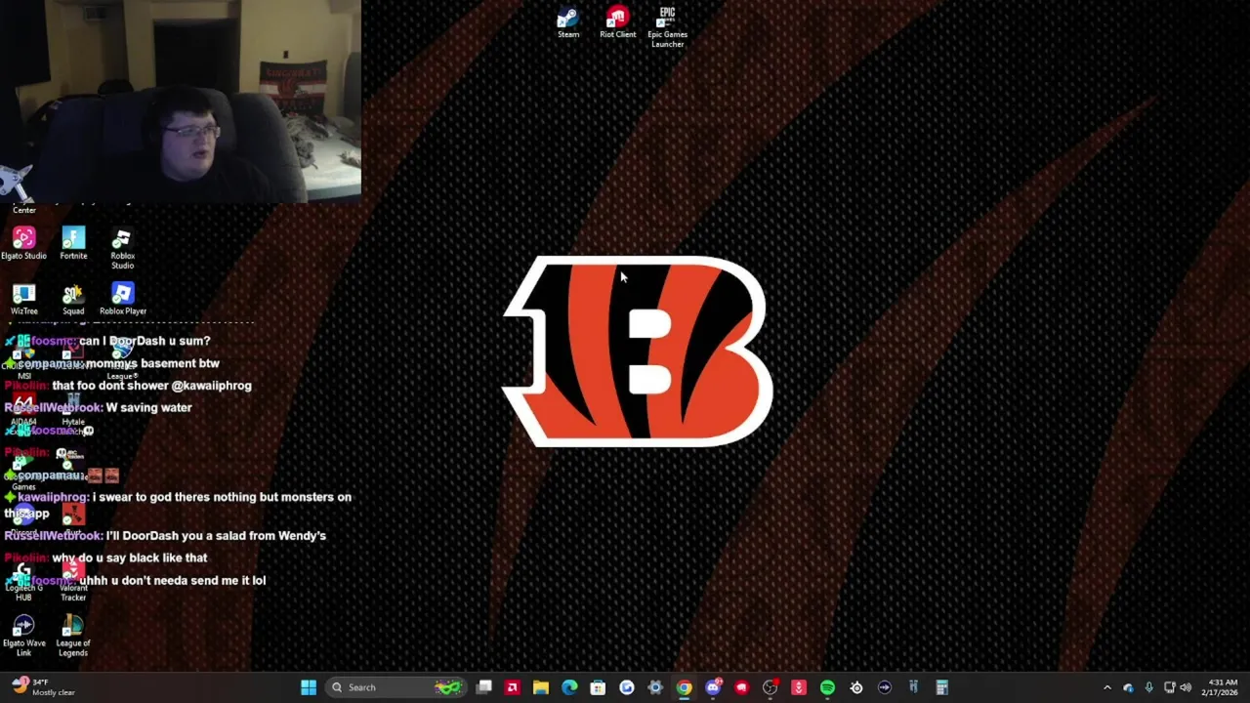Open the weather widget showing 34°F

(x=41, y=687)
